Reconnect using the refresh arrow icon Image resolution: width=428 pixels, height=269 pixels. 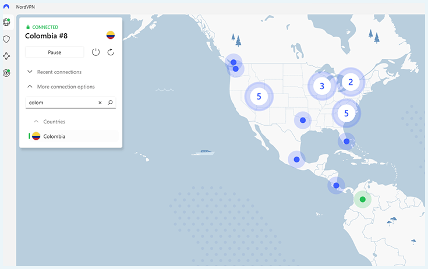(x=111, y=52)
